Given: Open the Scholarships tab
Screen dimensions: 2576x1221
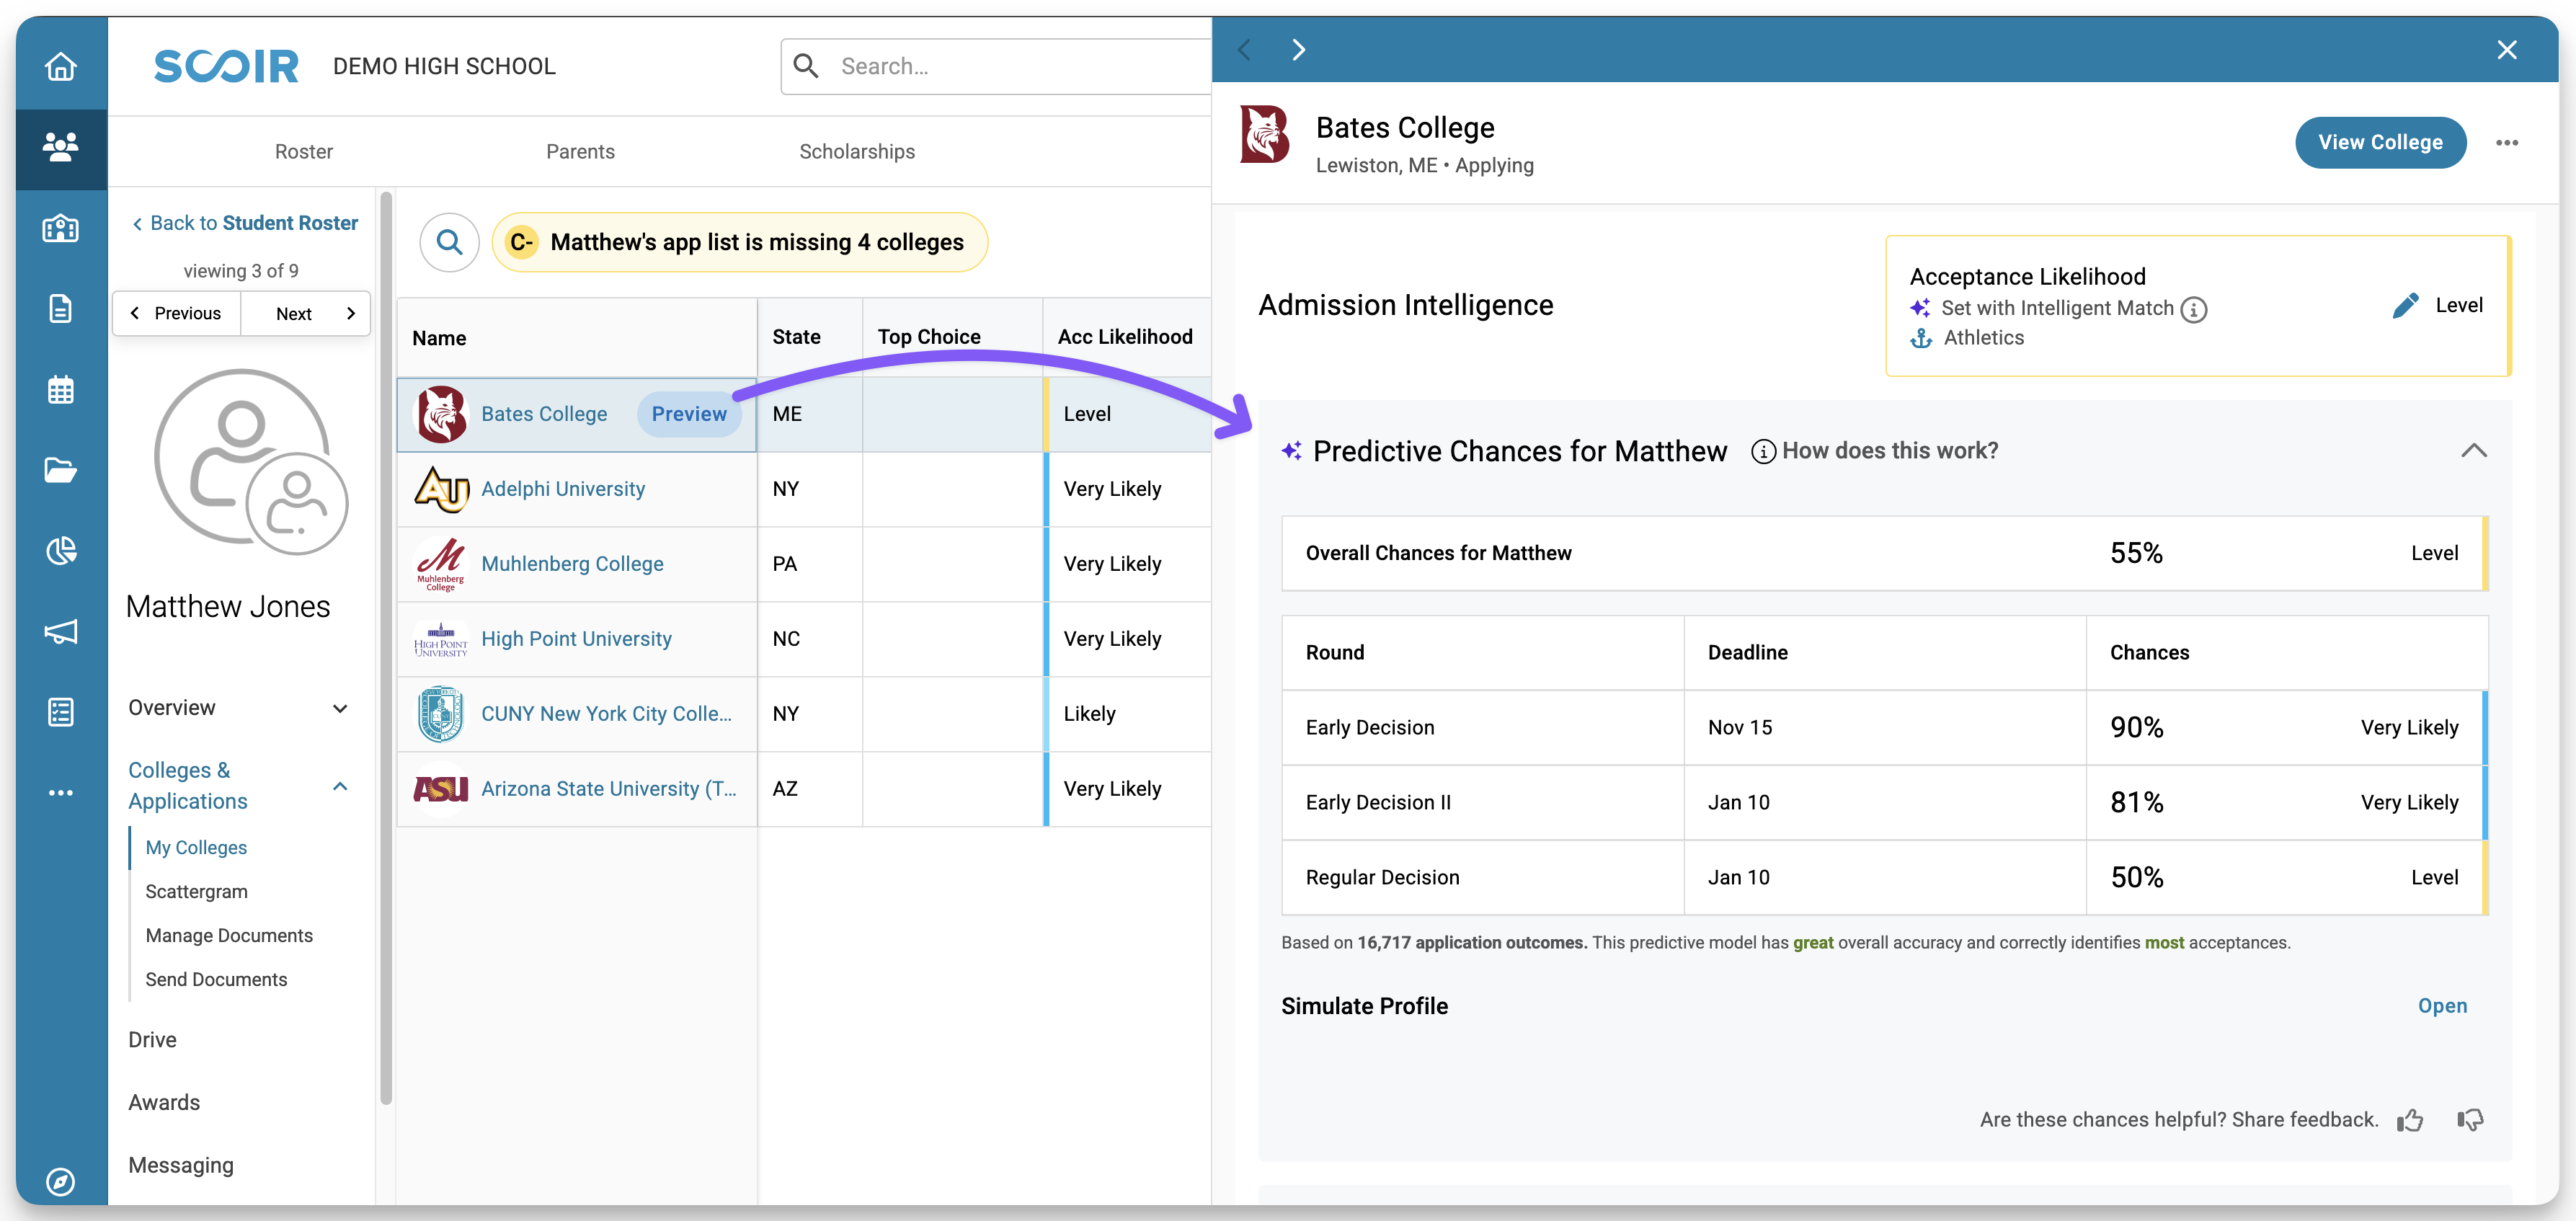Looking at the screenshot, I should tap(857, 151).
